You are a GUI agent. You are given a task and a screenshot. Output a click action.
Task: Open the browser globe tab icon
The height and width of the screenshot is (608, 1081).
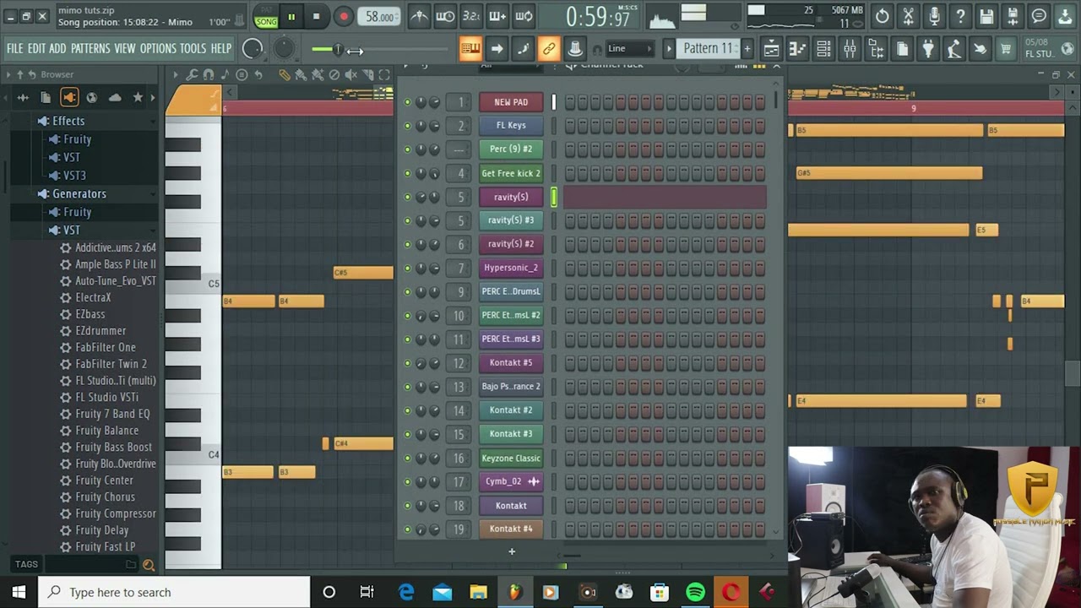(92, 98)
